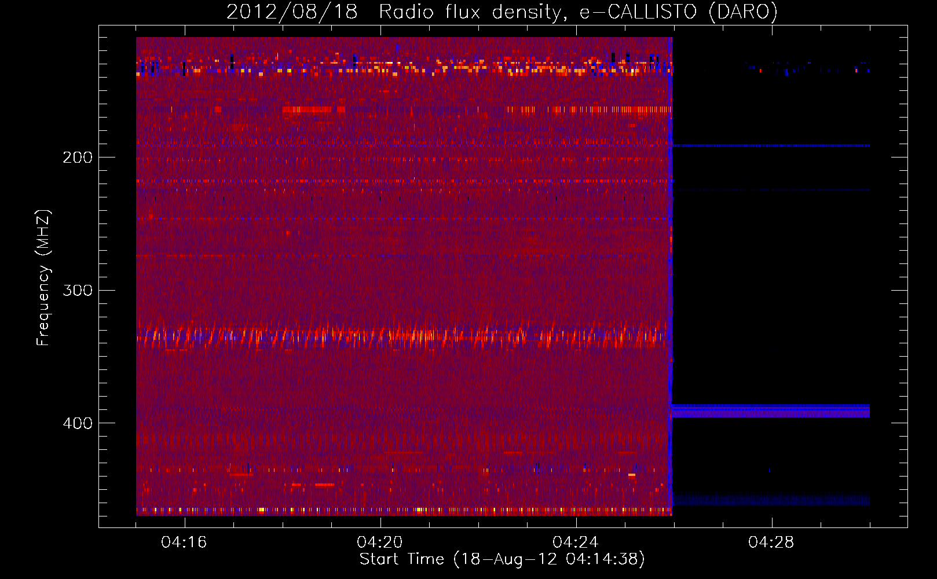Click the thick blue band below 400 MHz
937x579 pixels.
(770, 411)
